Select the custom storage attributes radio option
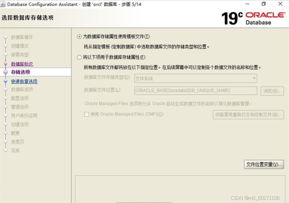Screen dimensions: 289x203 (x=79, y=57)
